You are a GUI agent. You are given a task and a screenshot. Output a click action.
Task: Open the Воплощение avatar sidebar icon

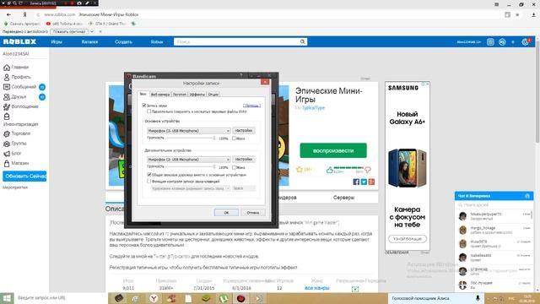(x=7, y=106)
